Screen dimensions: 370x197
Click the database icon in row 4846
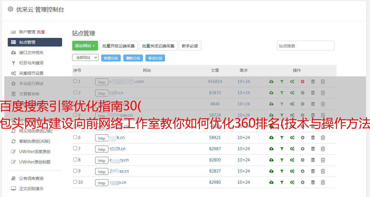point(313,104)
